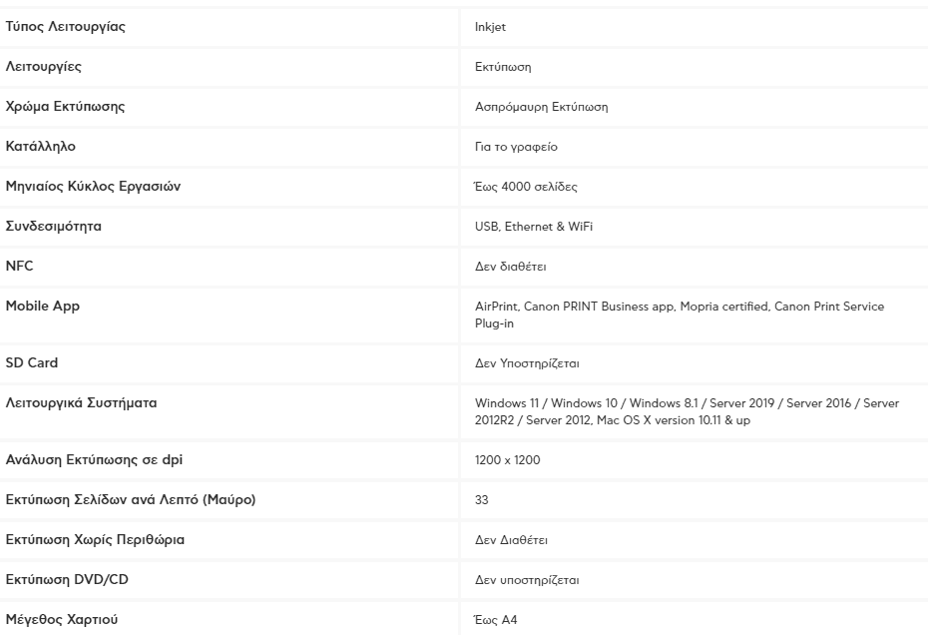This screenshot has width=949, height=635.
Task: Click the SD Card label
Action: point(32,362)
